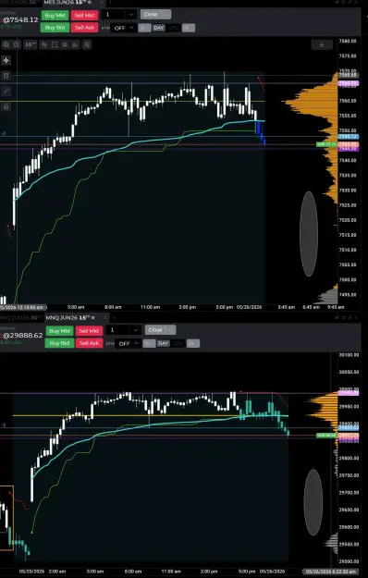Open MES chart templates copy icon
The height and width of the screenshot is (578, 368).
tap(87, 44)
